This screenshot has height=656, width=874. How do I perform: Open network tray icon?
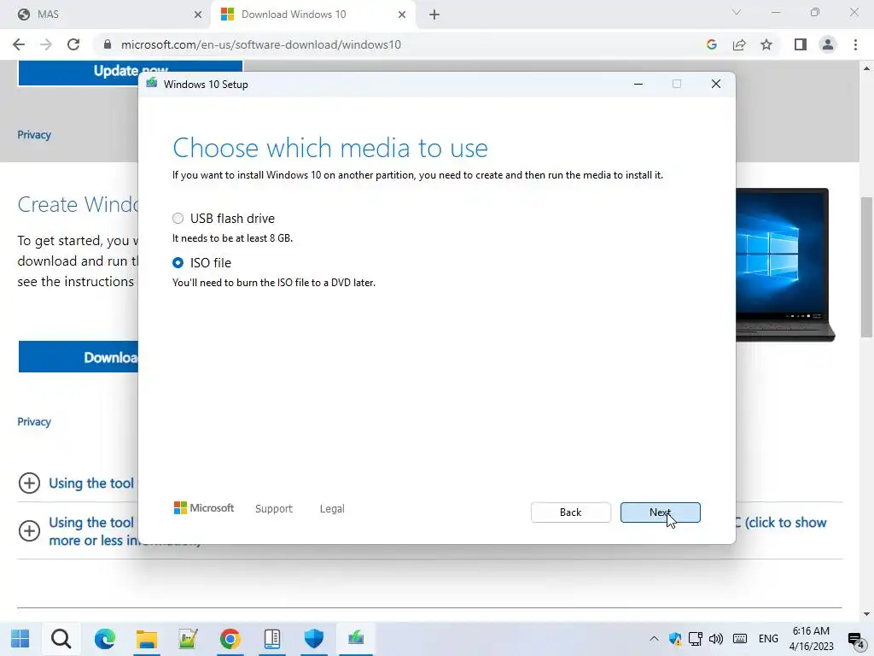click(695, 639)
